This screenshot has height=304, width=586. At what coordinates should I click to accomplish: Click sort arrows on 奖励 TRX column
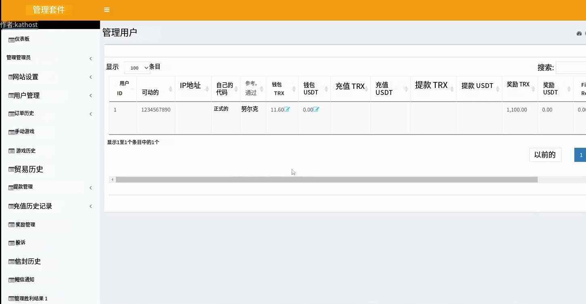click(x=533, y=89)
